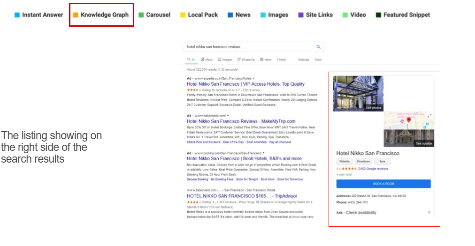Click the blue BOOK A ROOM button
The image size is (475, 246).
click(x=383, y=184)
